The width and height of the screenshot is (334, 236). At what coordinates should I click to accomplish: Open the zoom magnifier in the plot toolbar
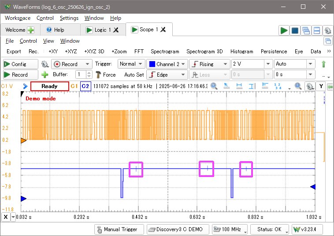pos(214,86)
